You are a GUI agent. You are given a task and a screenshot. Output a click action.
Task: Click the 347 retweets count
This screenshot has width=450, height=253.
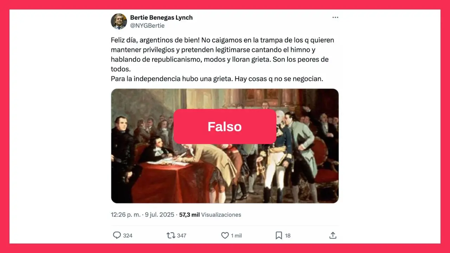point(181,235)
